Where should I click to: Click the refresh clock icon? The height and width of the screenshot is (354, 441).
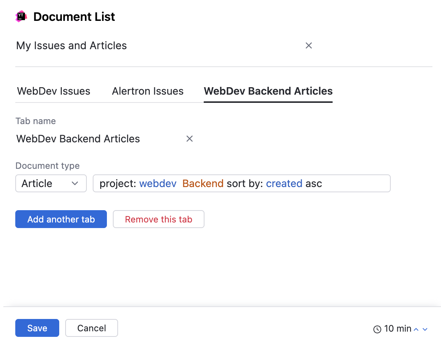(x=377, y=329)
